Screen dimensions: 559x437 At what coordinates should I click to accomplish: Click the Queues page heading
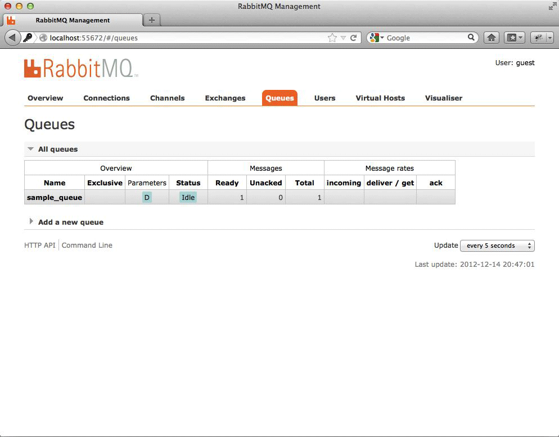tap(49, 124)
